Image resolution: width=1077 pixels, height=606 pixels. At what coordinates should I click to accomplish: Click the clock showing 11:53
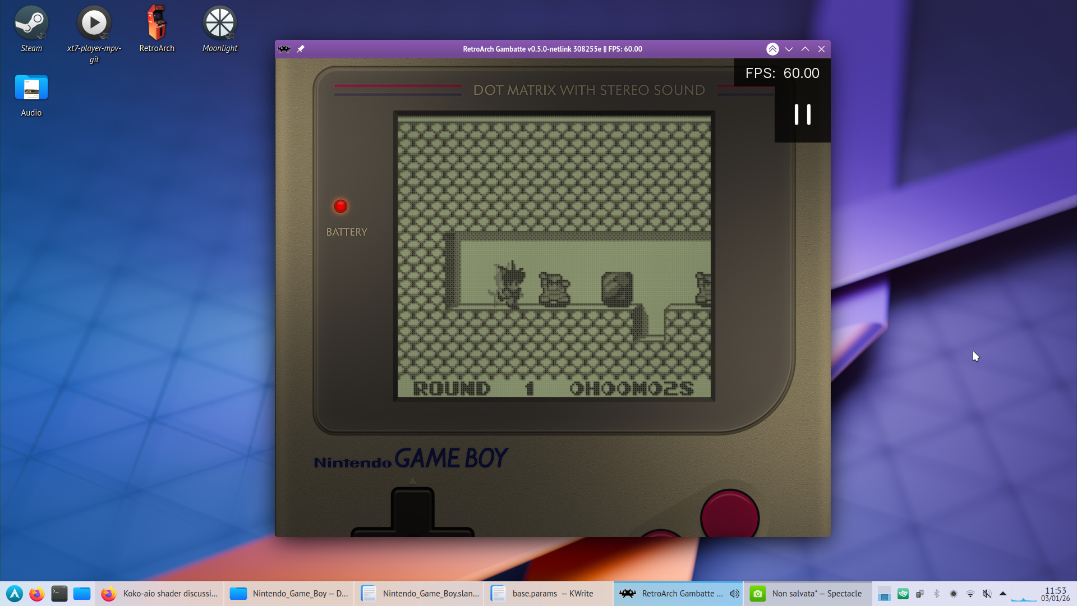(x=1055, y=594)
